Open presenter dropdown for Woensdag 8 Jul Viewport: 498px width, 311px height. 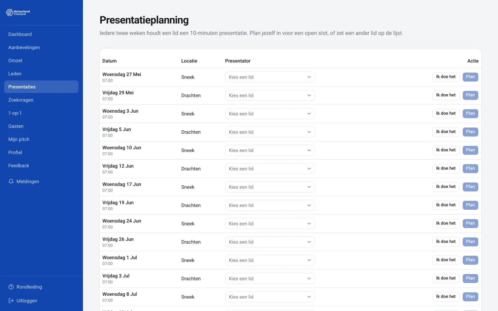coord(270,297)
